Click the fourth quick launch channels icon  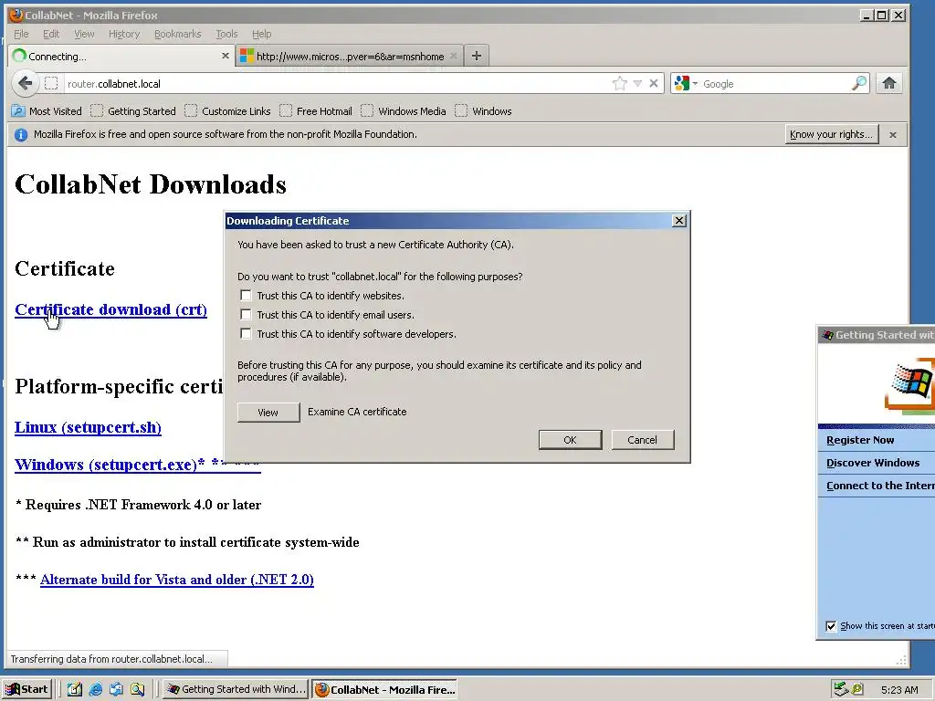137,689
